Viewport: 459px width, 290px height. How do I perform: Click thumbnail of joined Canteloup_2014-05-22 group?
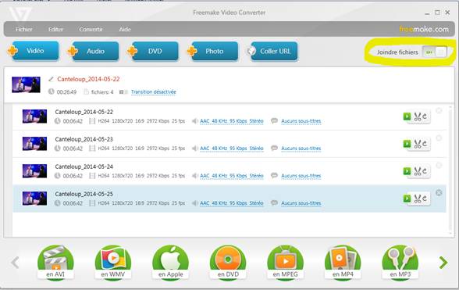click(26, 84)
